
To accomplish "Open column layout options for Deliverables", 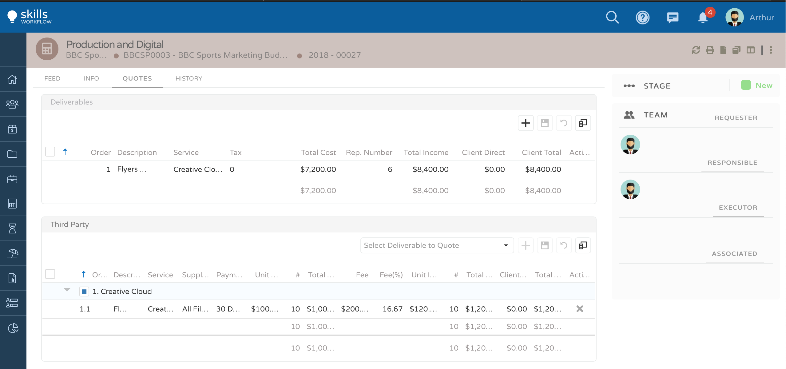I will pyautogui.click(x=583, y=123).
